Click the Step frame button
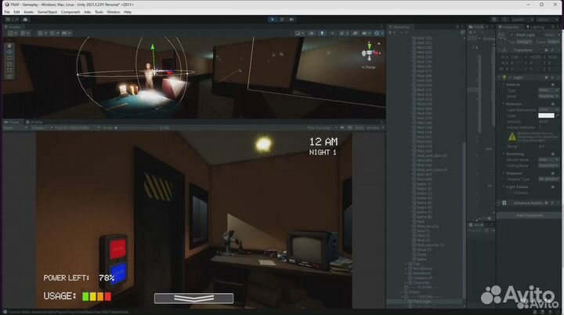The width and height of the screenshot is (564, 315). coord(291,20)
